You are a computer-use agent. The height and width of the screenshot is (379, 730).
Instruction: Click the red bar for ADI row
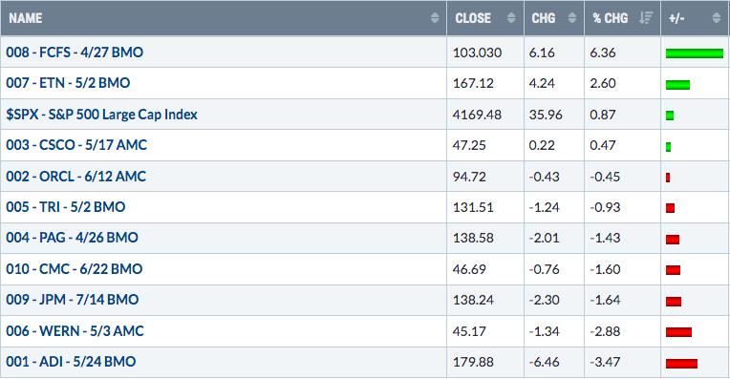pyautogui.click(x=681, y=364)
